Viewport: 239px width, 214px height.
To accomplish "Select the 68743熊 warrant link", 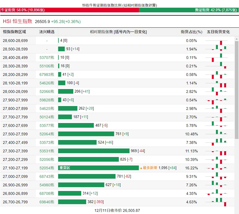I will (47, 176).
